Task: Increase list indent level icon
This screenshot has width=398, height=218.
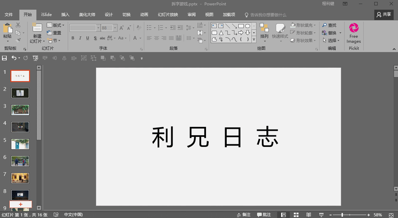Action: [x=180, y=28]
